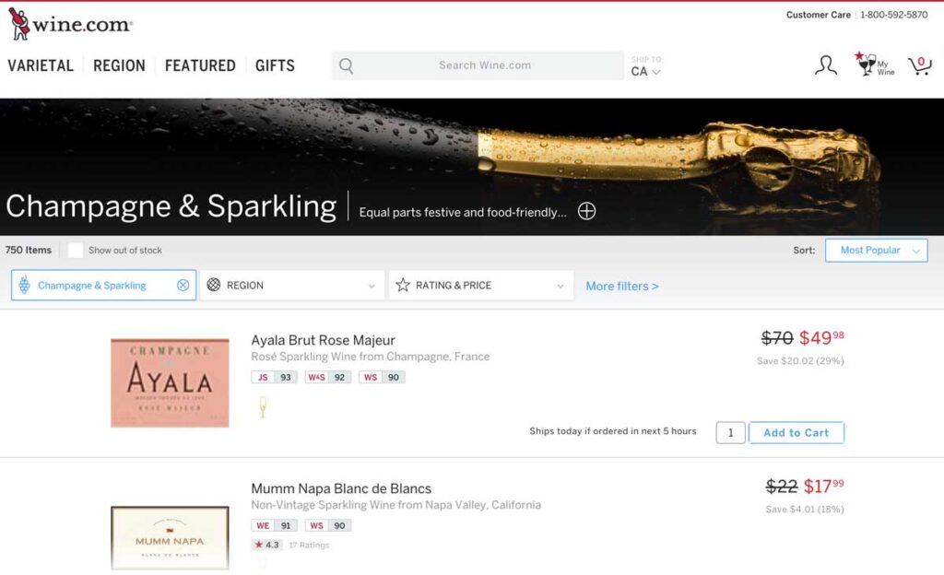Image resolution: width=944 pixels, height=575 pixels.
Task: Open the VARIETAL menu
Action: point(40,65)
